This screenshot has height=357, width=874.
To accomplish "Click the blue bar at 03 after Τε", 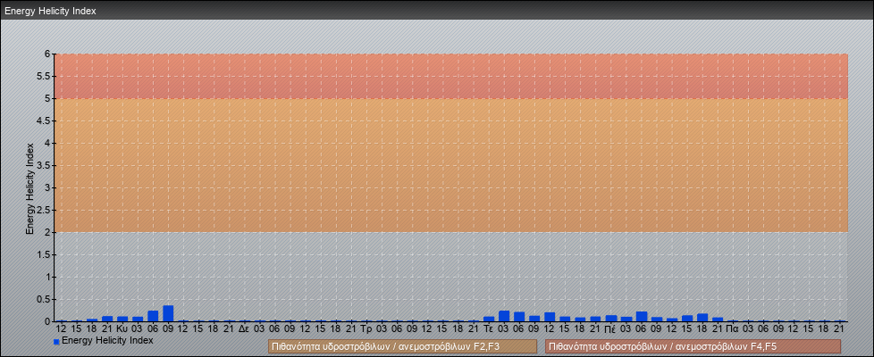I will 504,316.
